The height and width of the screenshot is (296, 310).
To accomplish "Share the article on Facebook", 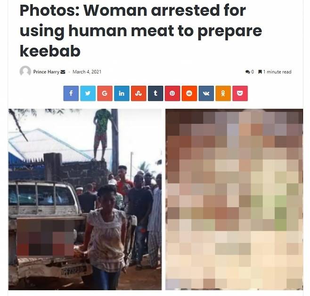I will 71,93.
